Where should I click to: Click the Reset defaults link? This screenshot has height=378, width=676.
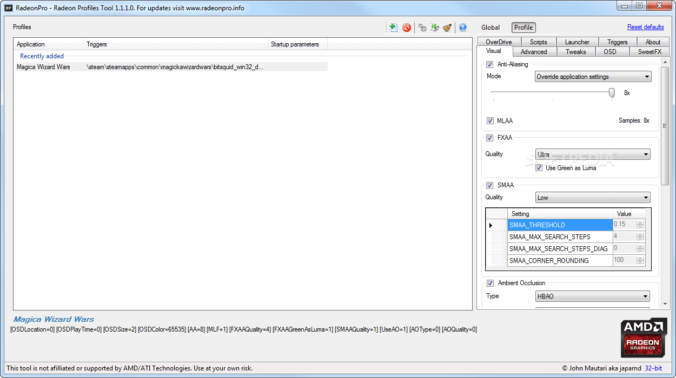pos(646,27)
